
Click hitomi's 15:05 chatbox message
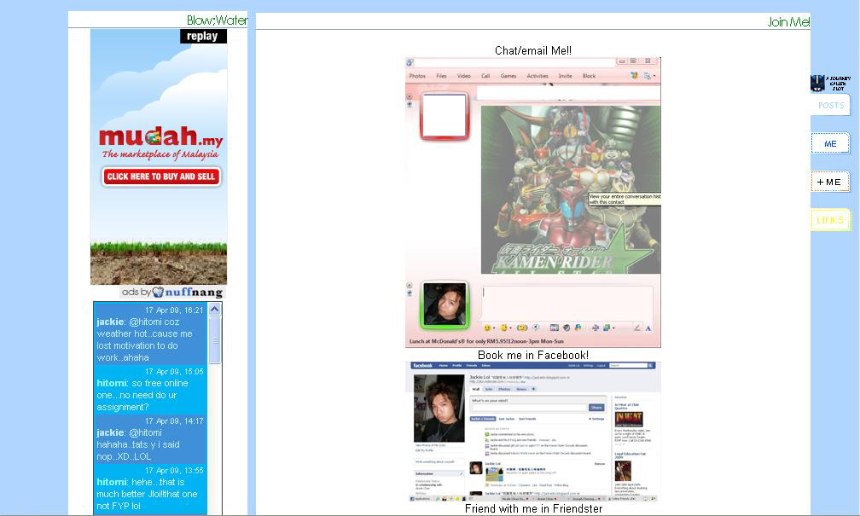point(151,389)
